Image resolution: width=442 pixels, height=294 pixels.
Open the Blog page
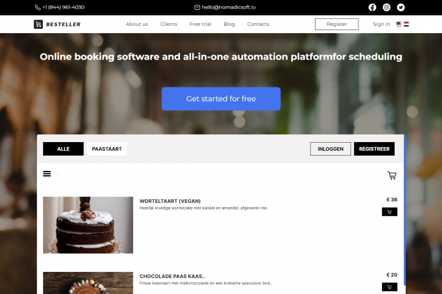[x=229, y=24]
